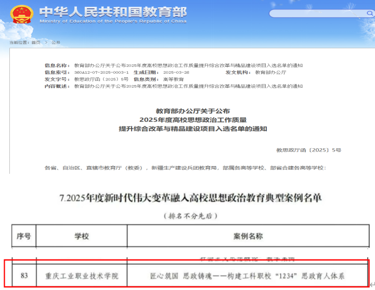Select the 内容概述 description line
This screenshot has height=290, width=375.
coord(188,86)
